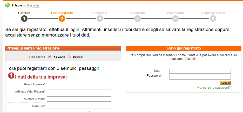Focus the User input field
The image size is (243, 113).
(x=200, y=71)
